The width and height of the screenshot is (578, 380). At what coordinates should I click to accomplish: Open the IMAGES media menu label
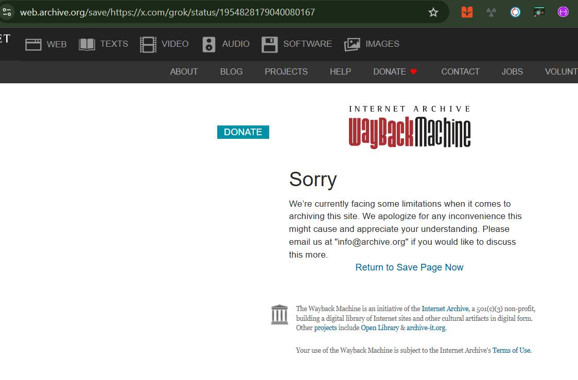[x=382, y=44]
